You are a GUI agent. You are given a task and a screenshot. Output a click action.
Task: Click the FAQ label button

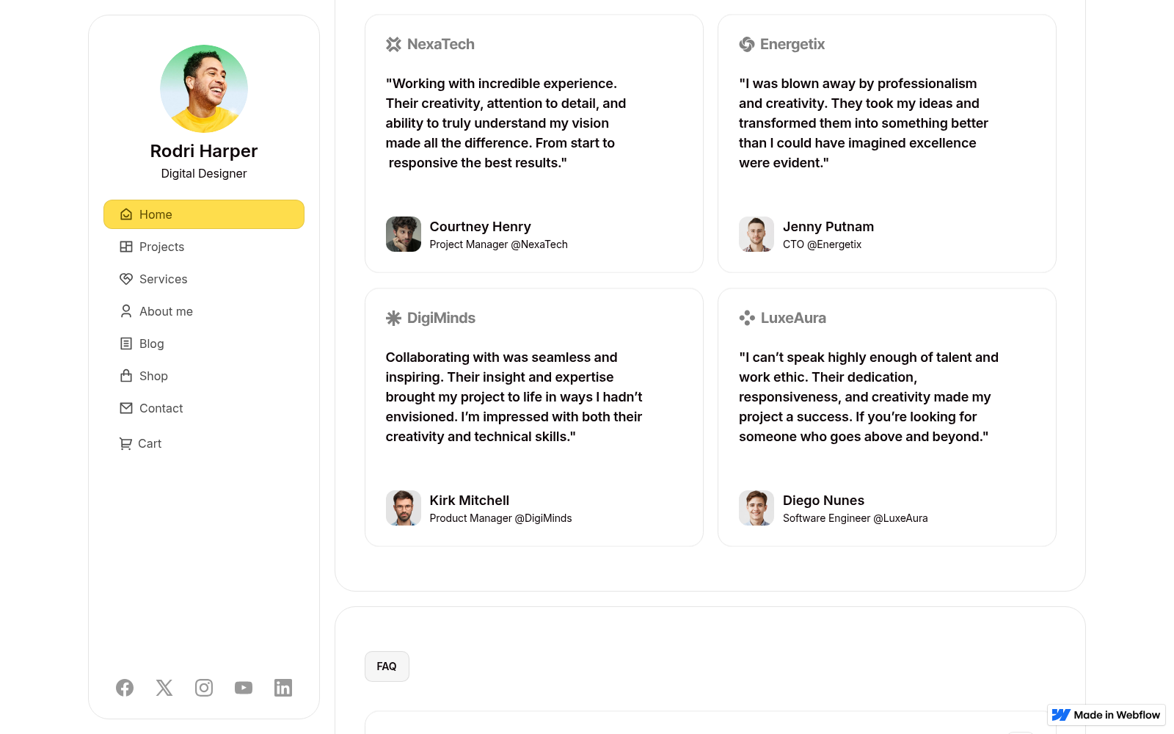click(387, 666)
